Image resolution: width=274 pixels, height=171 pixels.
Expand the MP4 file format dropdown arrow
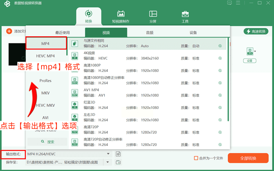(x=256, y=51)
